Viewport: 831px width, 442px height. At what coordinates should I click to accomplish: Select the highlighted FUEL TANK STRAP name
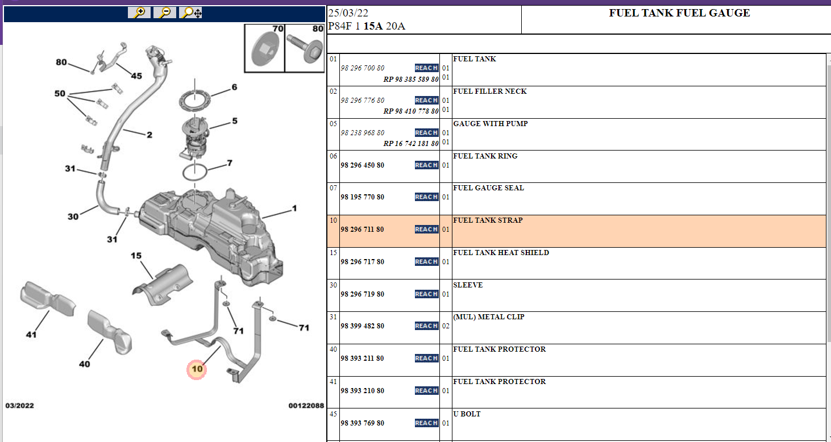pos(488,220)
